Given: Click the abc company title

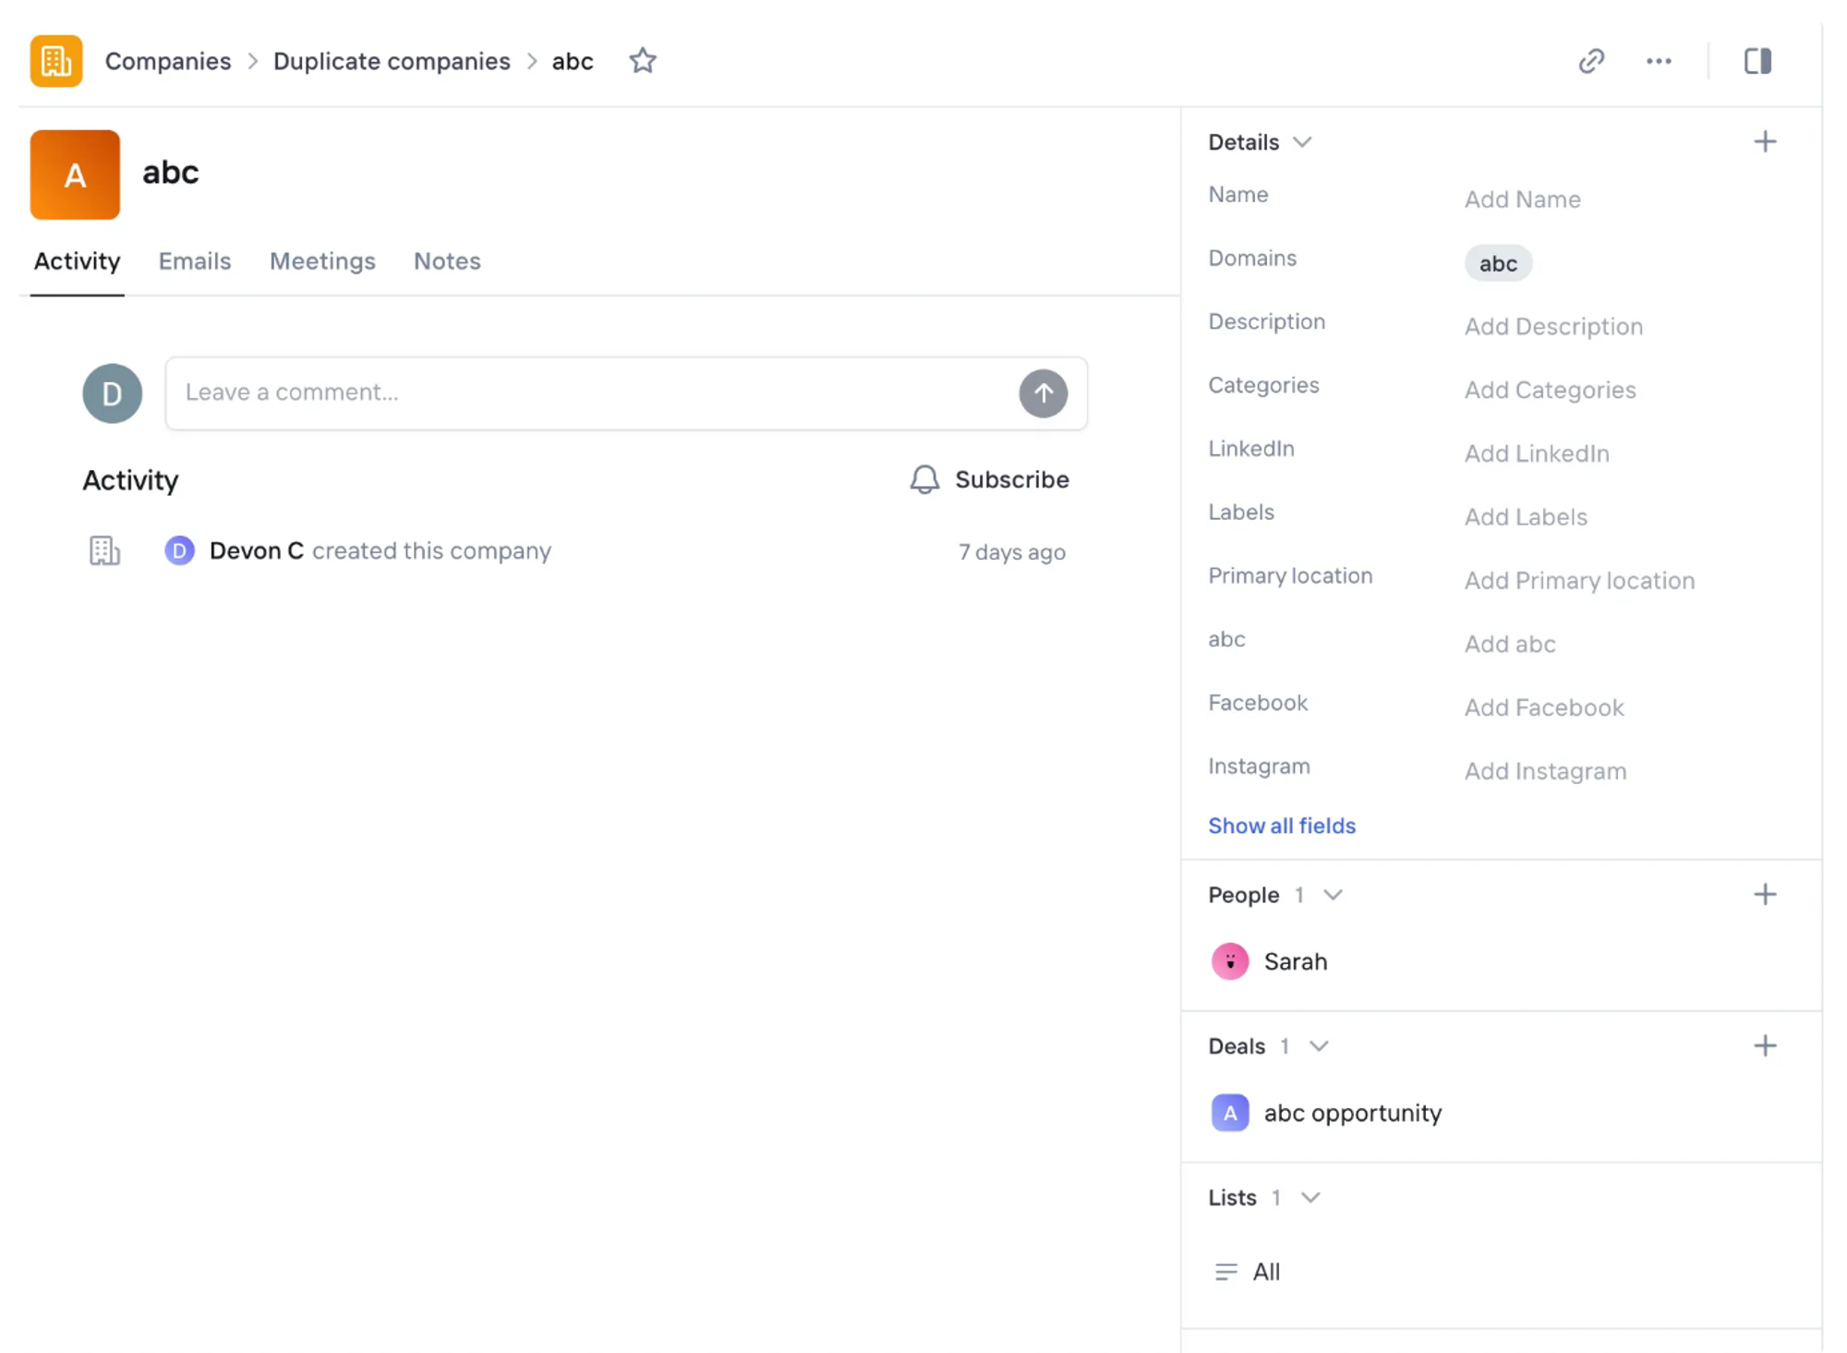Looking at the screenshot, I should point(171,172).
